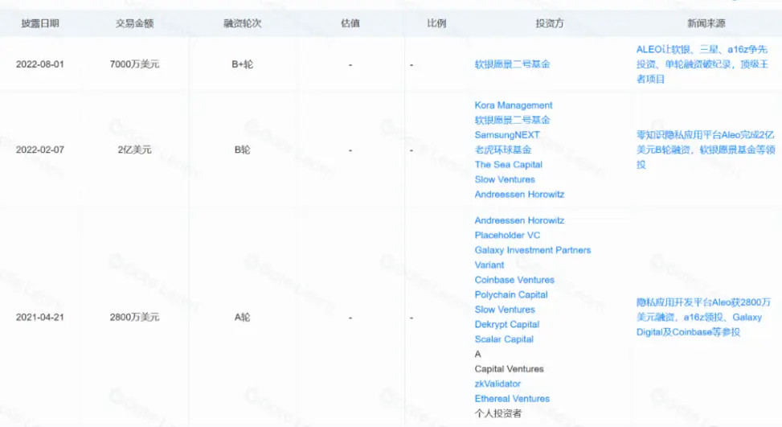782x427 pixels.
Task: Open Coinbase Ventures investor link
Action: (514, 280)
